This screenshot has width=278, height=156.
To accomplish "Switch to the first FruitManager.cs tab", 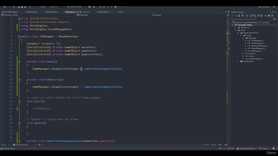I will click(32, 12).
